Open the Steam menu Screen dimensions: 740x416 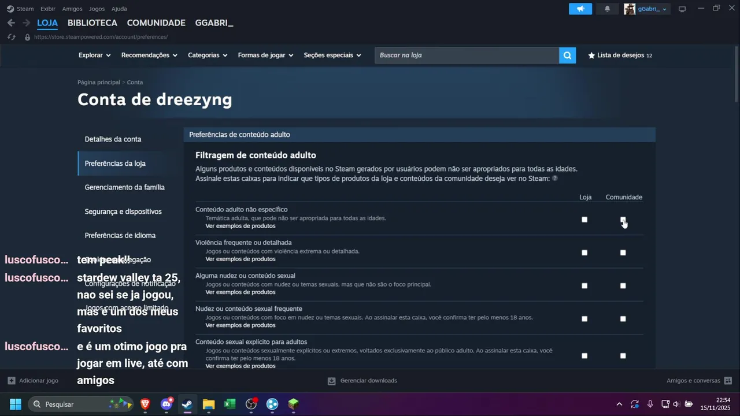tap(25, 9)
